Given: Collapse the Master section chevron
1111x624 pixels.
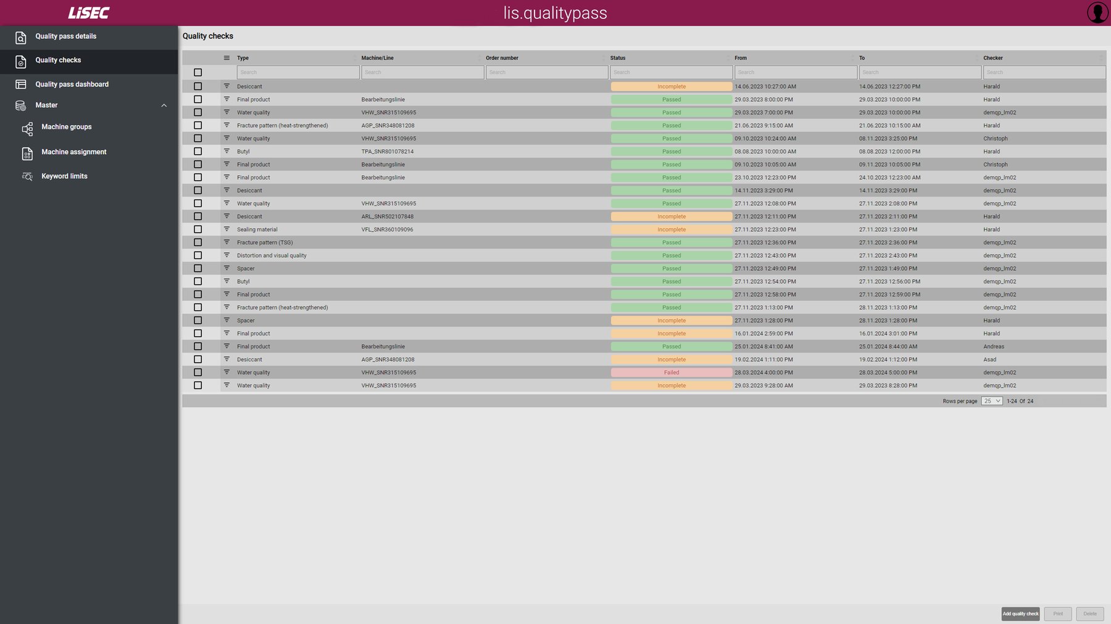Looking at the screenshot, I should [164, 105].
